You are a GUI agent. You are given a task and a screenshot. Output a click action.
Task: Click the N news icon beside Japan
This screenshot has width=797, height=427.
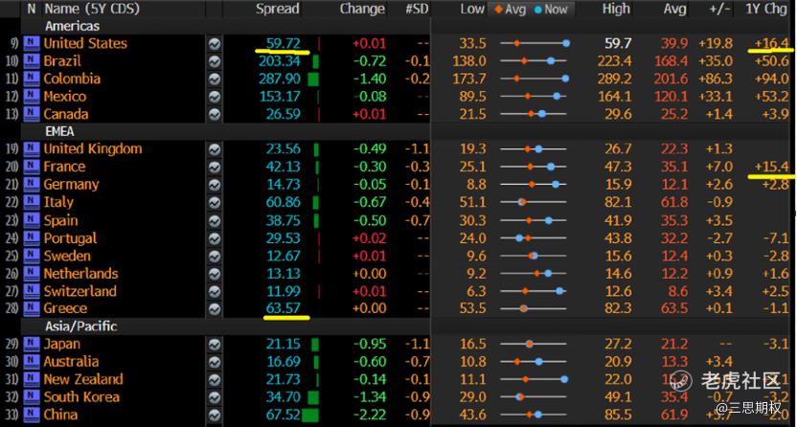pos(32,345)
